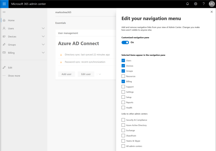
Task: Open Groups in the navigation menu
Action: (x=12, y=45)
